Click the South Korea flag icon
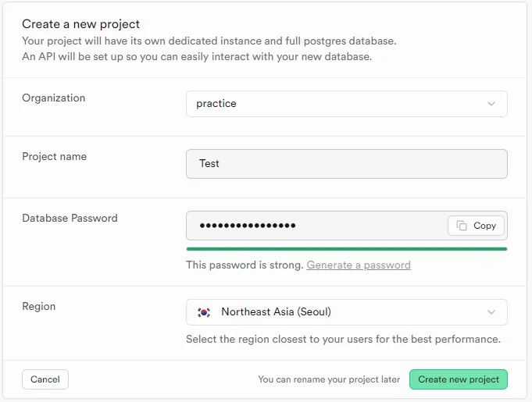 point(204,312)
